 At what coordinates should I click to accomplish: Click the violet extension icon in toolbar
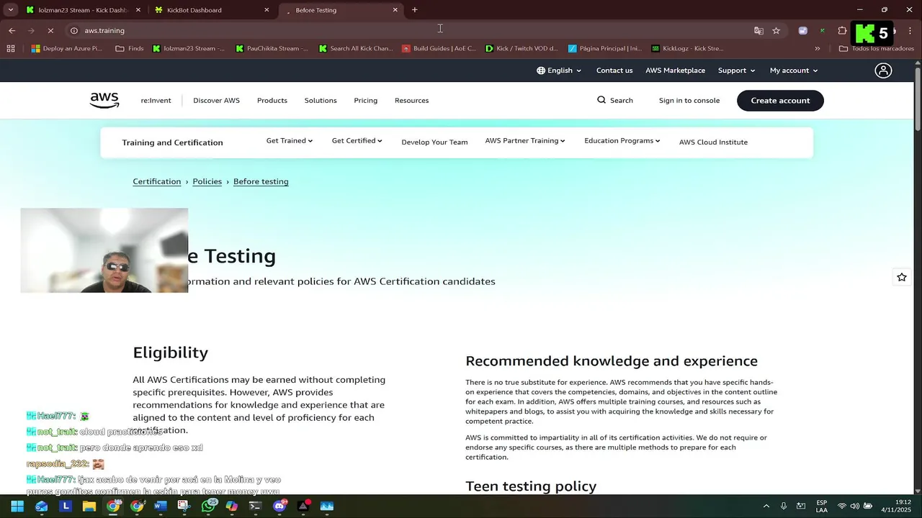(803, 30)
